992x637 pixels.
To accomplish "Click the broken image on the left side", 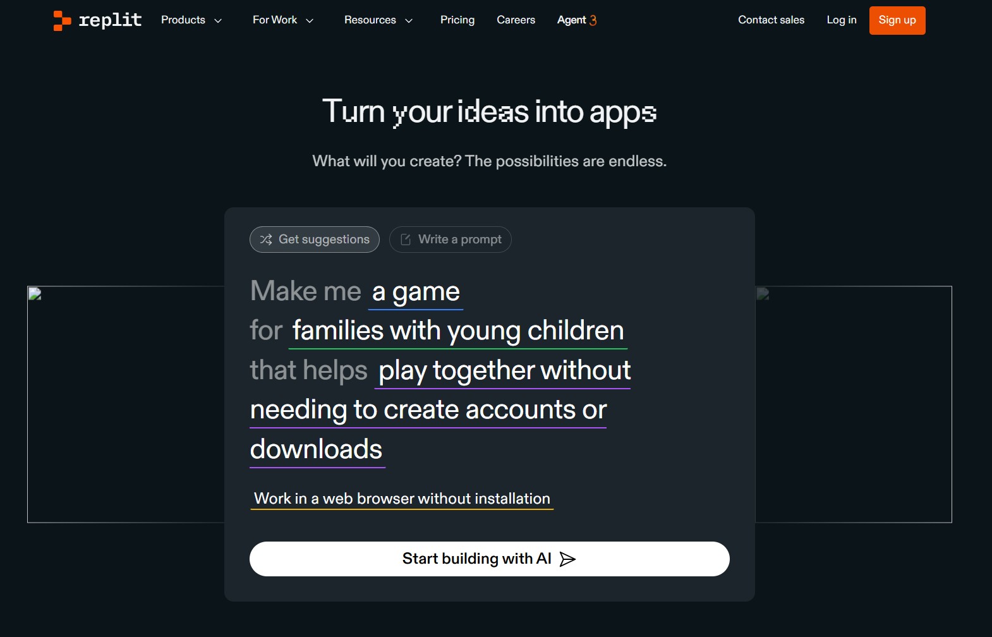I will (x=35, y=294).
